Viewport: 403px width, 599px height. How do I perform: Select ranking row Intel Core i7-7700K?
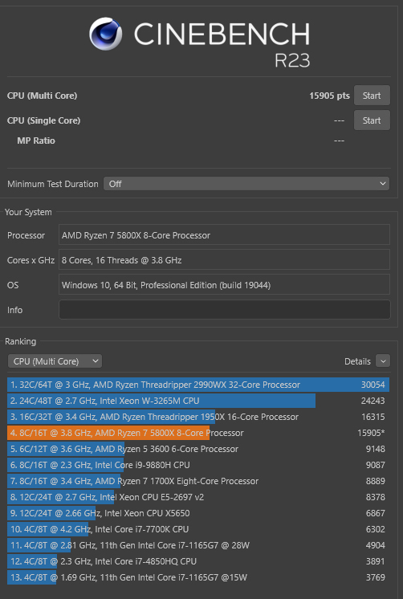pos(198,529)
